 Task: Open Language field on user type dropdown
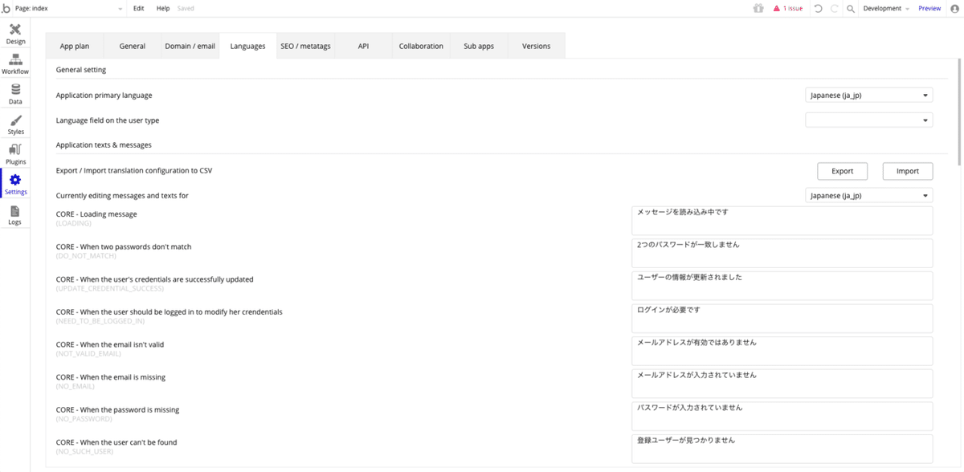tap(869, 120)
